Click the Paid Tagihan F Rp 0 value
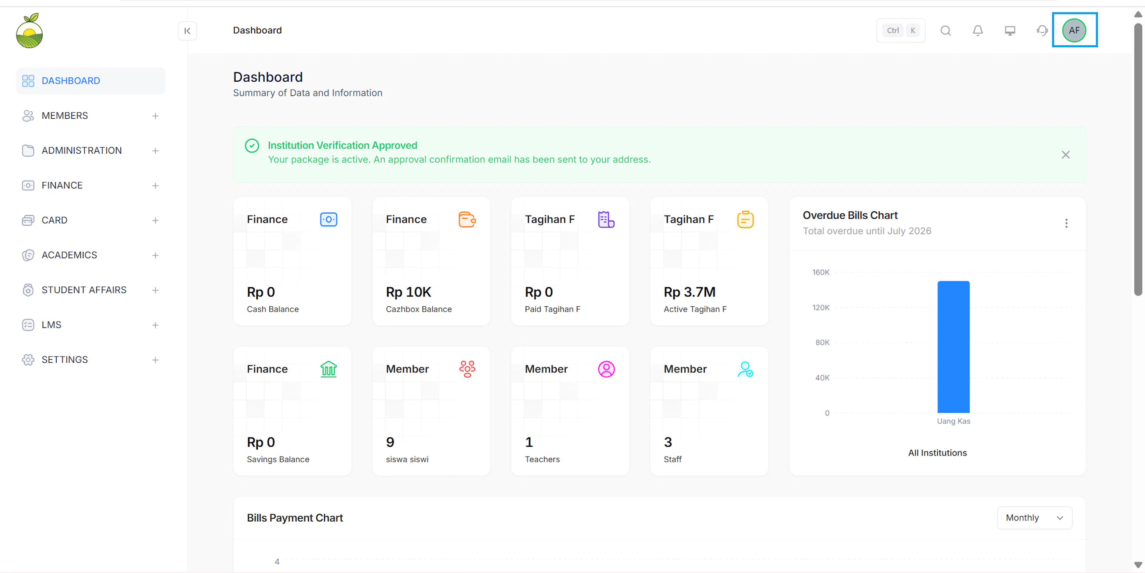This screenshot has height=573, width=1145. pyautogui.click(x=538, y=292)
